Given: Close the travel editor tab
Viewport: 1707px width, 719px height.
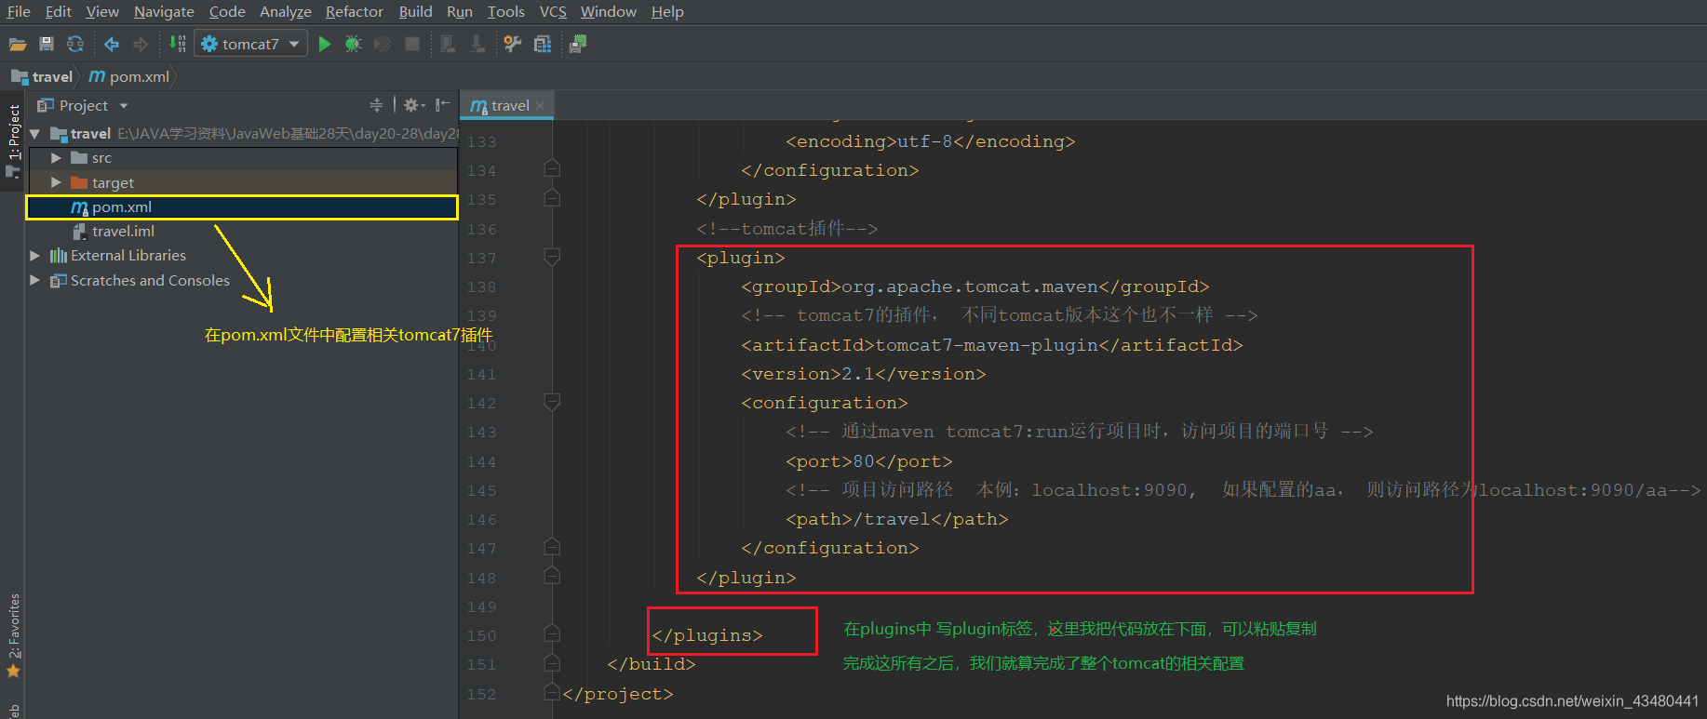Looking at the screenshot, I should point(540,106).
